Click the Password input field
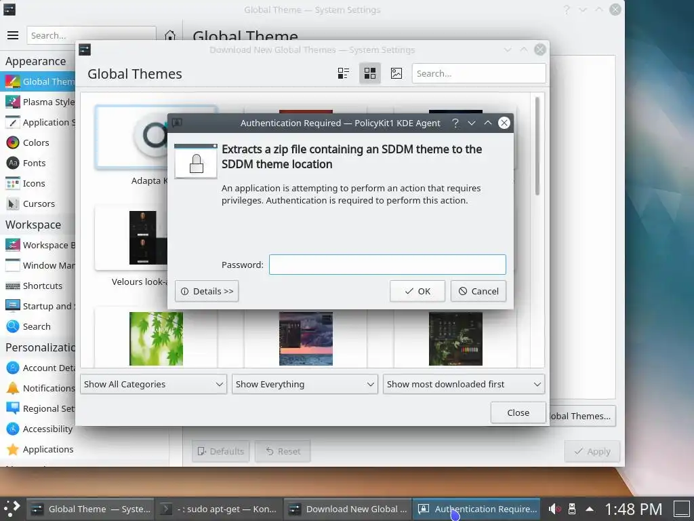This screenshot has width=694, height=521. 387,265
